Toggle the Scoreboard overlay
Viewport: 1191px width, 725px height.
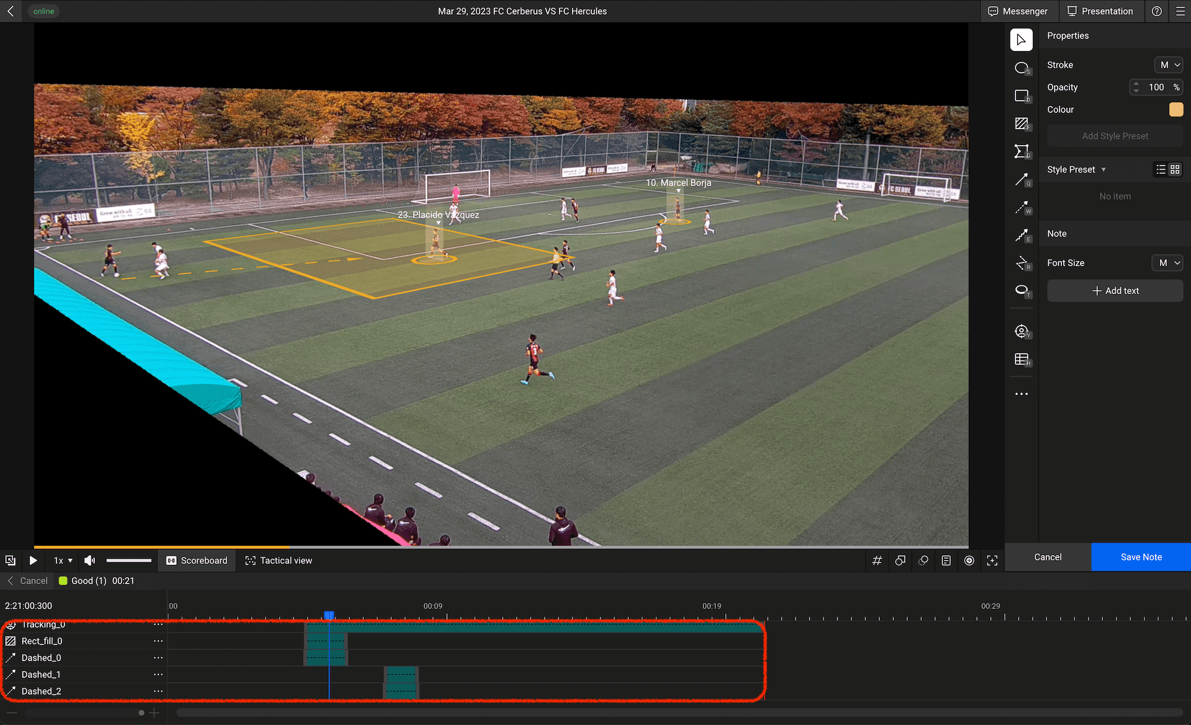197,561
